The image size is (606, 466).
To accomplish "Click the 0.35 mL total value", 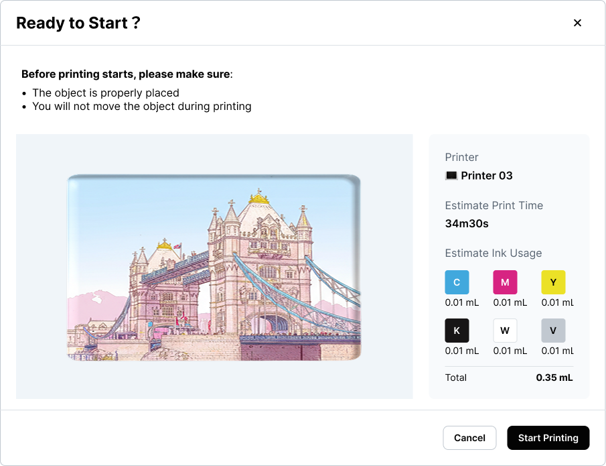I will pos(554,377).
